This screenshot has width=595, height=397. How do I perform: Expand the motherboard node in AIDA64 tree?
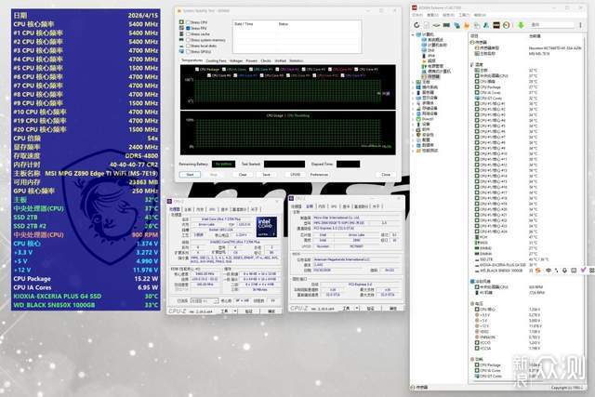[x=413, y=82]
